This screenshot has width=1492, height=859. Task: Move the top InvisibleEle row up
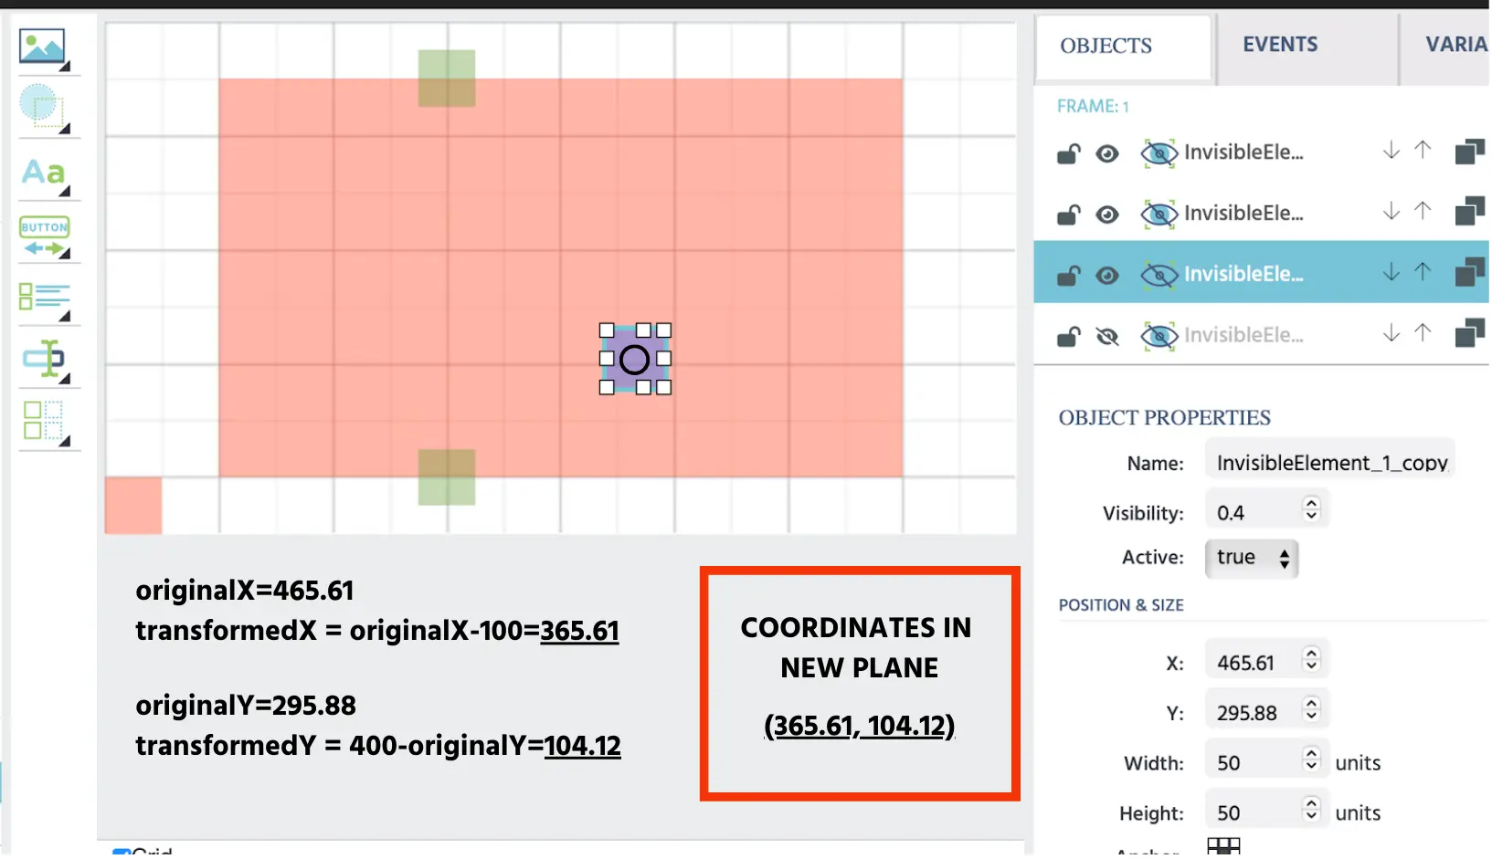pyautogui.click(x=1423, y=150)
